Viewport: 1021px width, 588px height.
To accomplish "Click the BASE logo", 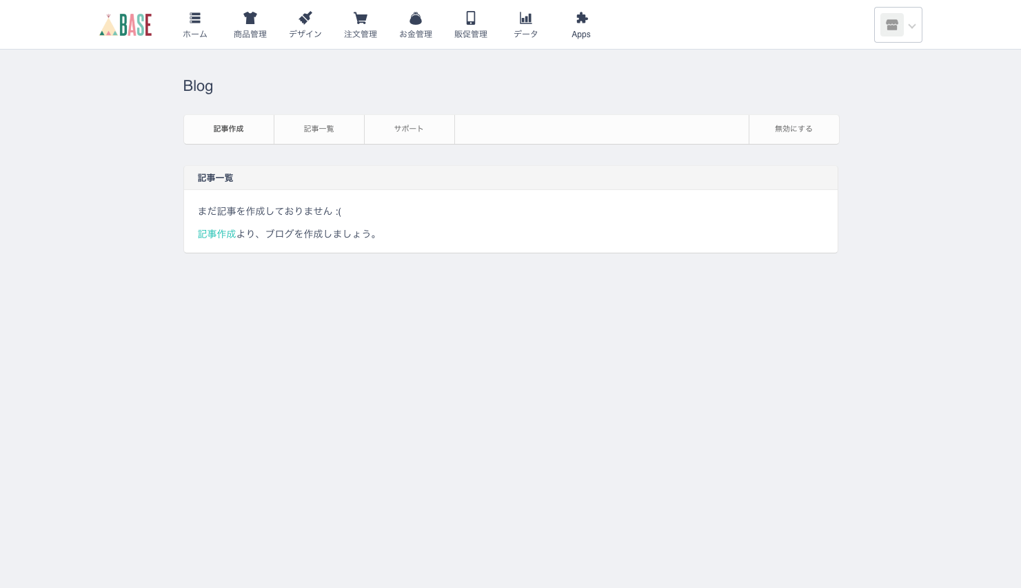I will click(125, 25).
